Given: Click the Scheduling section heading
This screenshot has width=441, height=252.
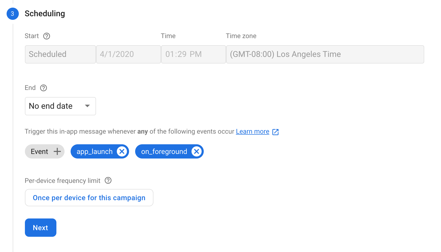Looking at the screenshot, I should pyautogui.click(x=45, y=14).
